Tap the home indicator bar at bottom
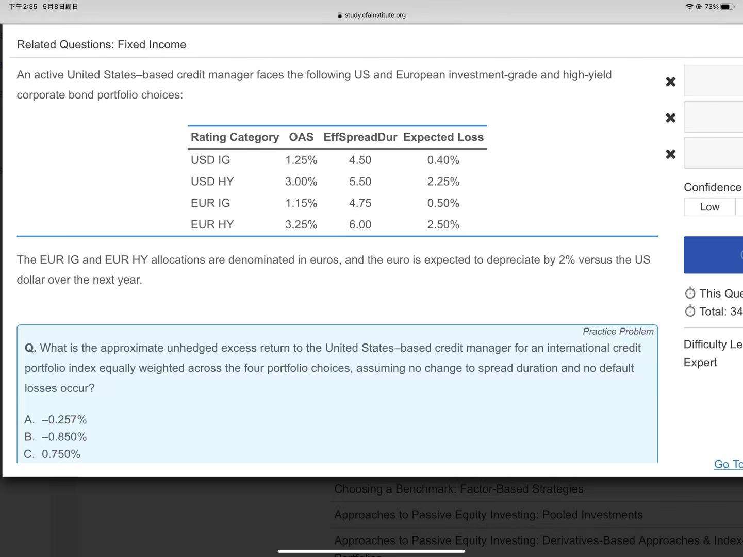 [371, 551]
